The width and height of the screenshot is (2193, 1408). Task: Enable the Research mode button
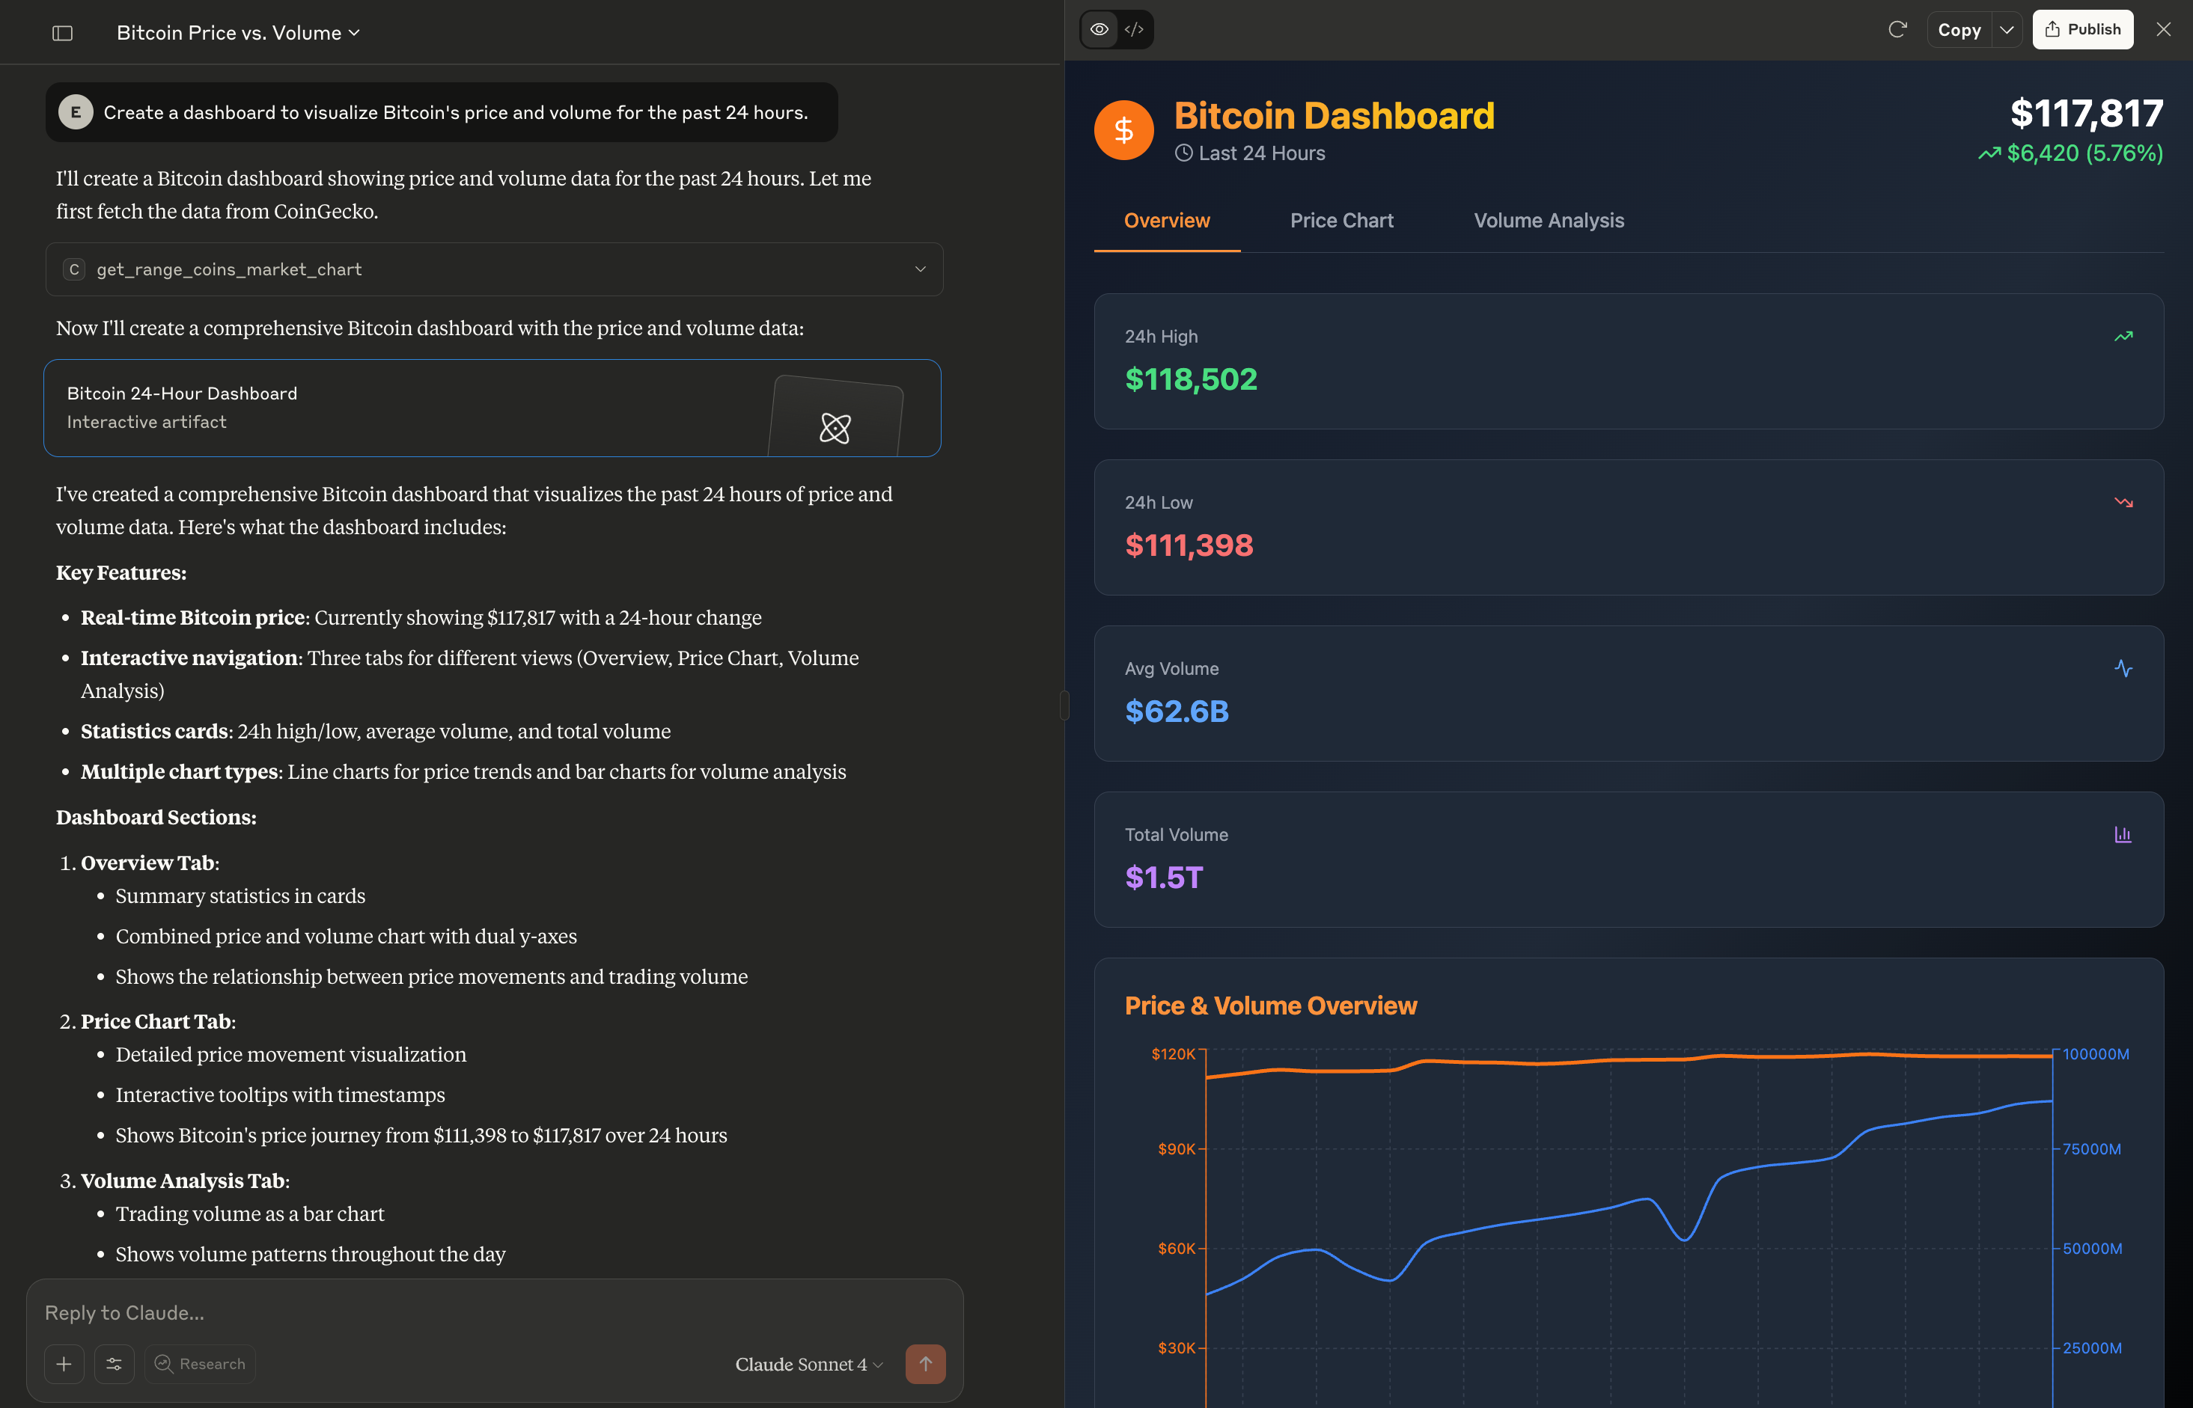tap(199, 1363)
